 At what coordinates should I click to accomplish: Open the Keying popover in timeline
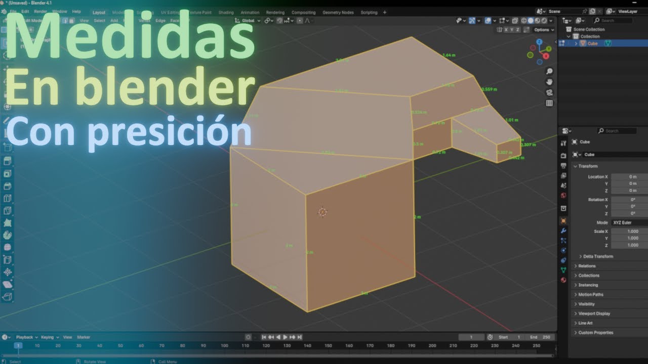coord(50,337)
